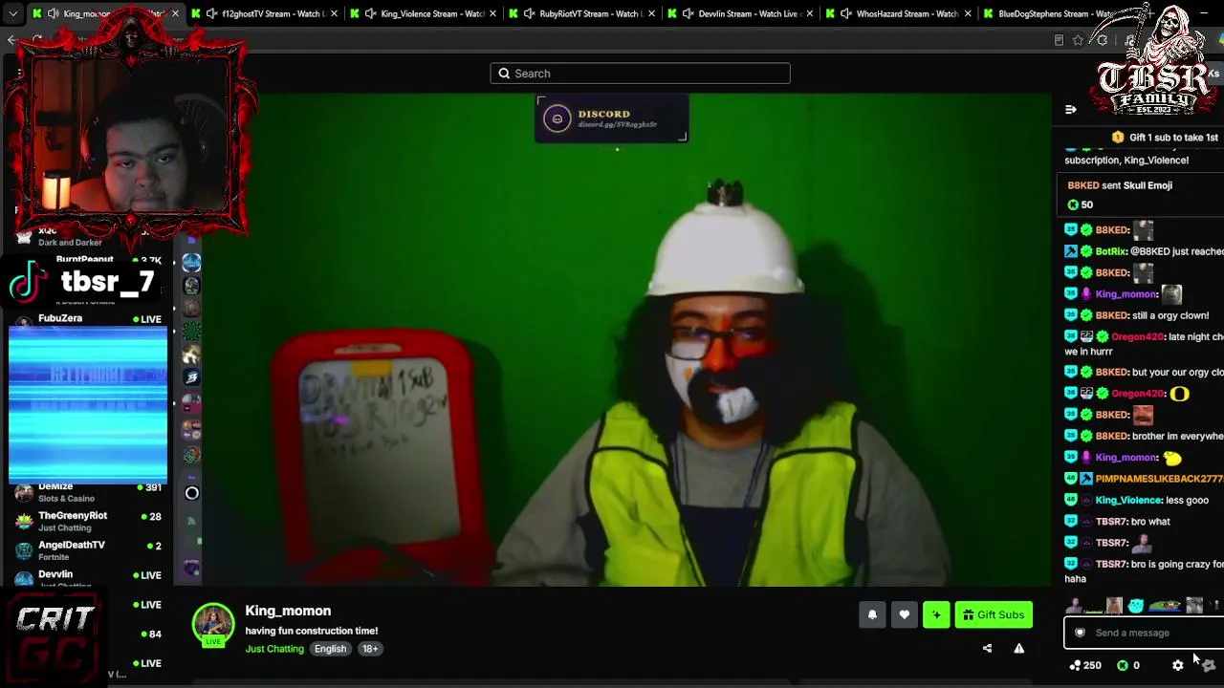Click the teal cat emote in quick emotes
This screenshot has width=1224, height=688.
point(1136,606)
